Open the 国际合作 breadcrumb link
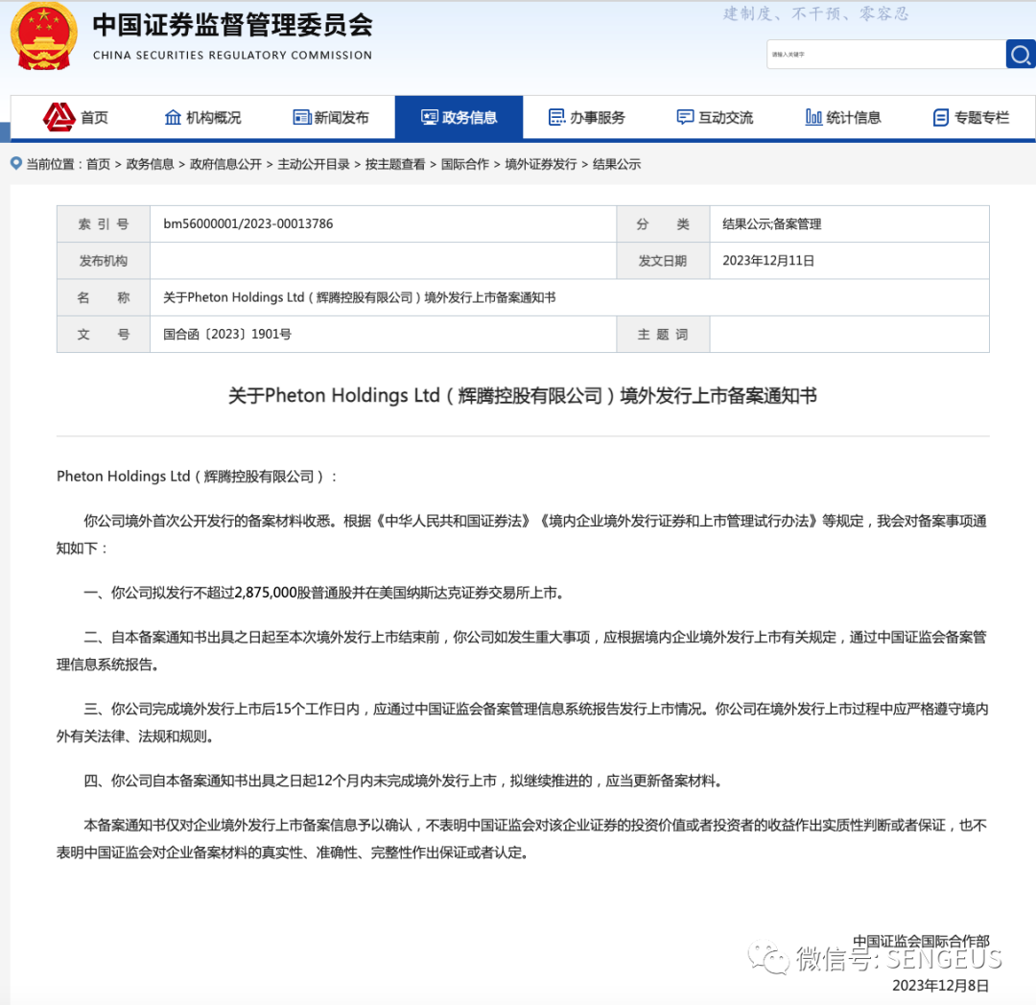Viewport: 1036px width, 1005px height. pos(465,164)
